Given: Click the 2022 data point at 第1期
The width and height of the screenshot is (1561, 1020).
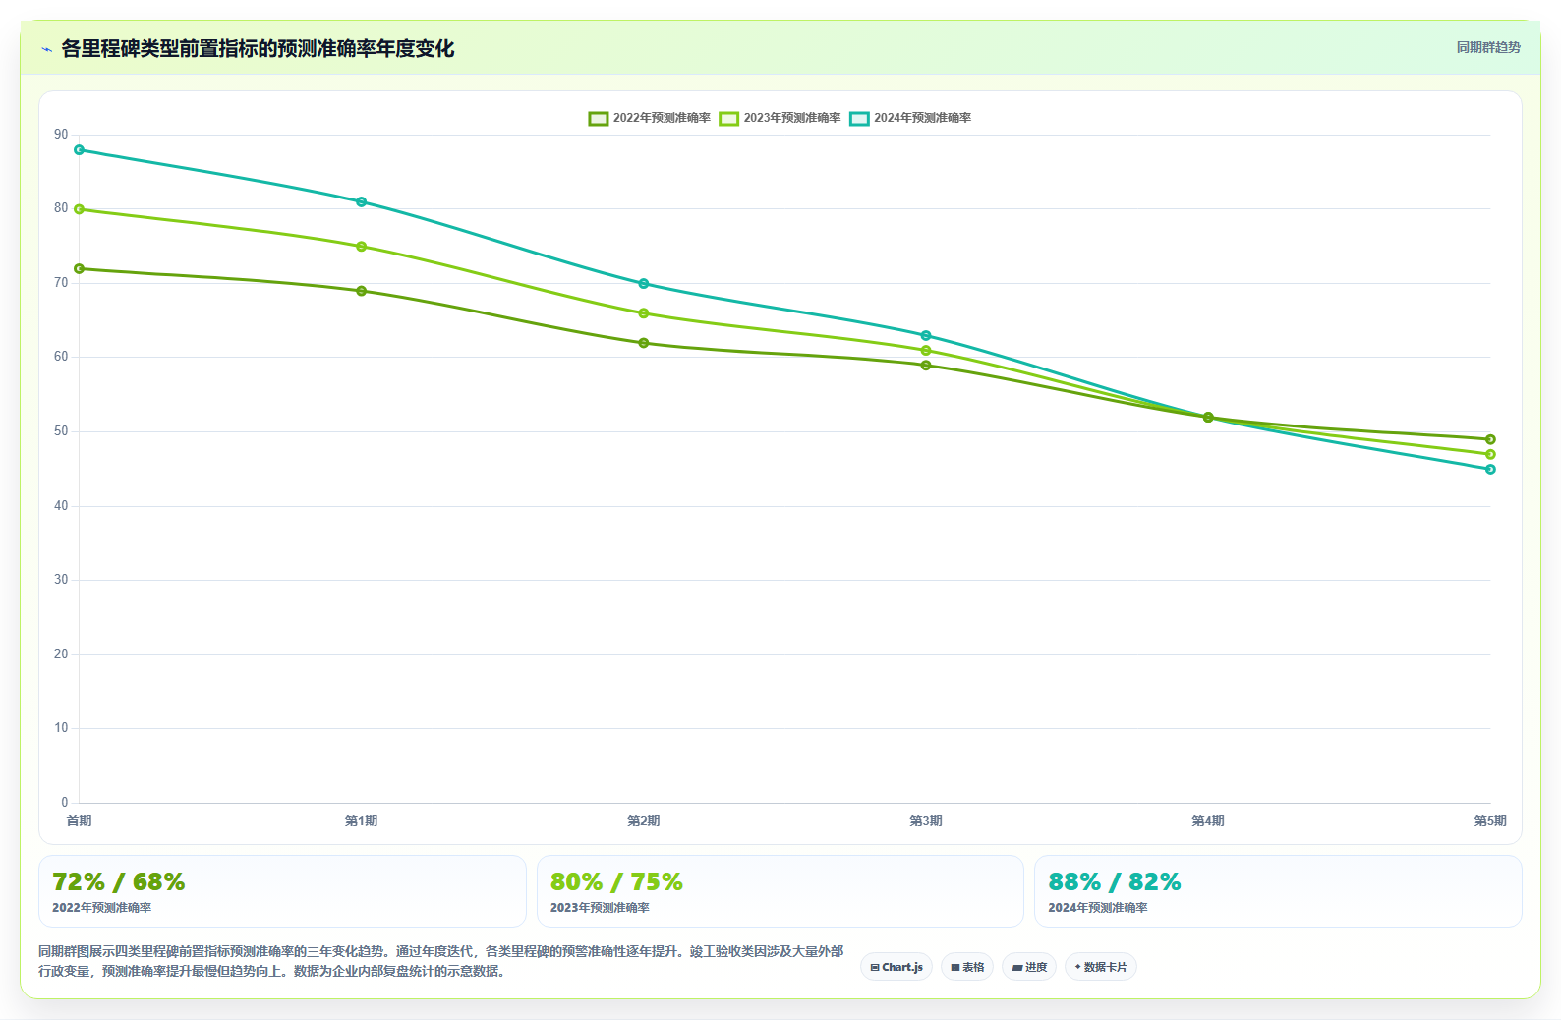Looking at the screenshot, I should [361, 291].
